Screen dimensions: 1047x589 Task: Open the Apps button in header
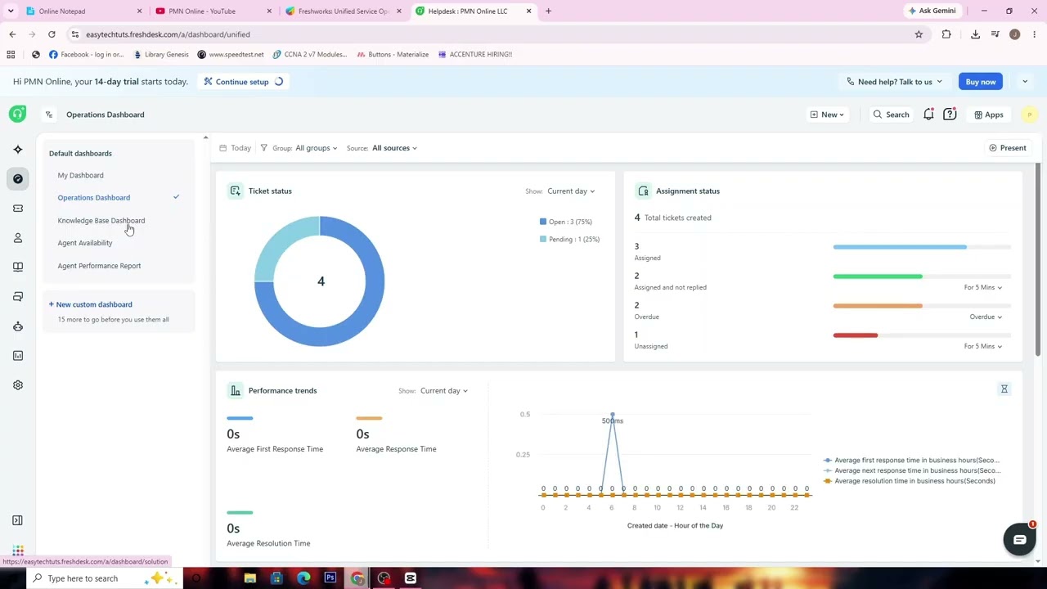pos(988,115)
